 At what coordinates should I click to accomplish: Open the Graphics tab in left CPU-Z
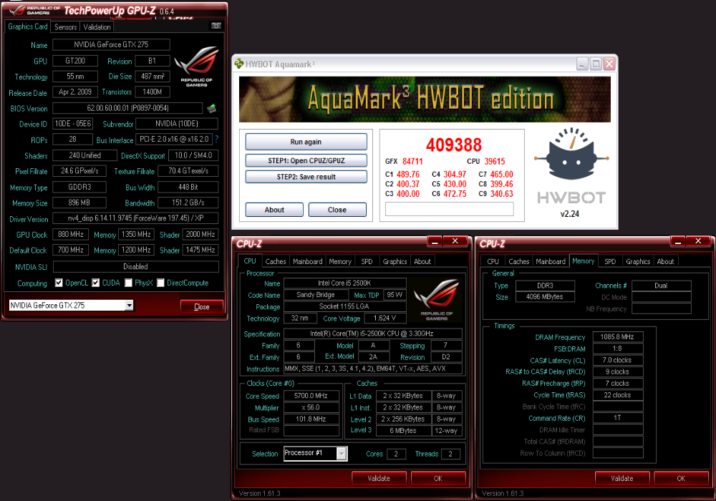[x=395, y=261]
